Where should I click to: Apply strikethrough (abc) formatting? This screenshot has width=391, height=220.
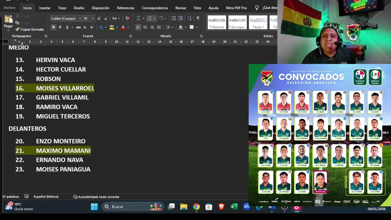[x=78, y=27]
